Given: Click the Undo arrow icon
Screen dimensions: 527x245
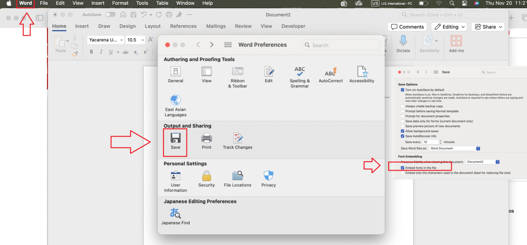Looking at the screenshot, I should click(144, 14).
